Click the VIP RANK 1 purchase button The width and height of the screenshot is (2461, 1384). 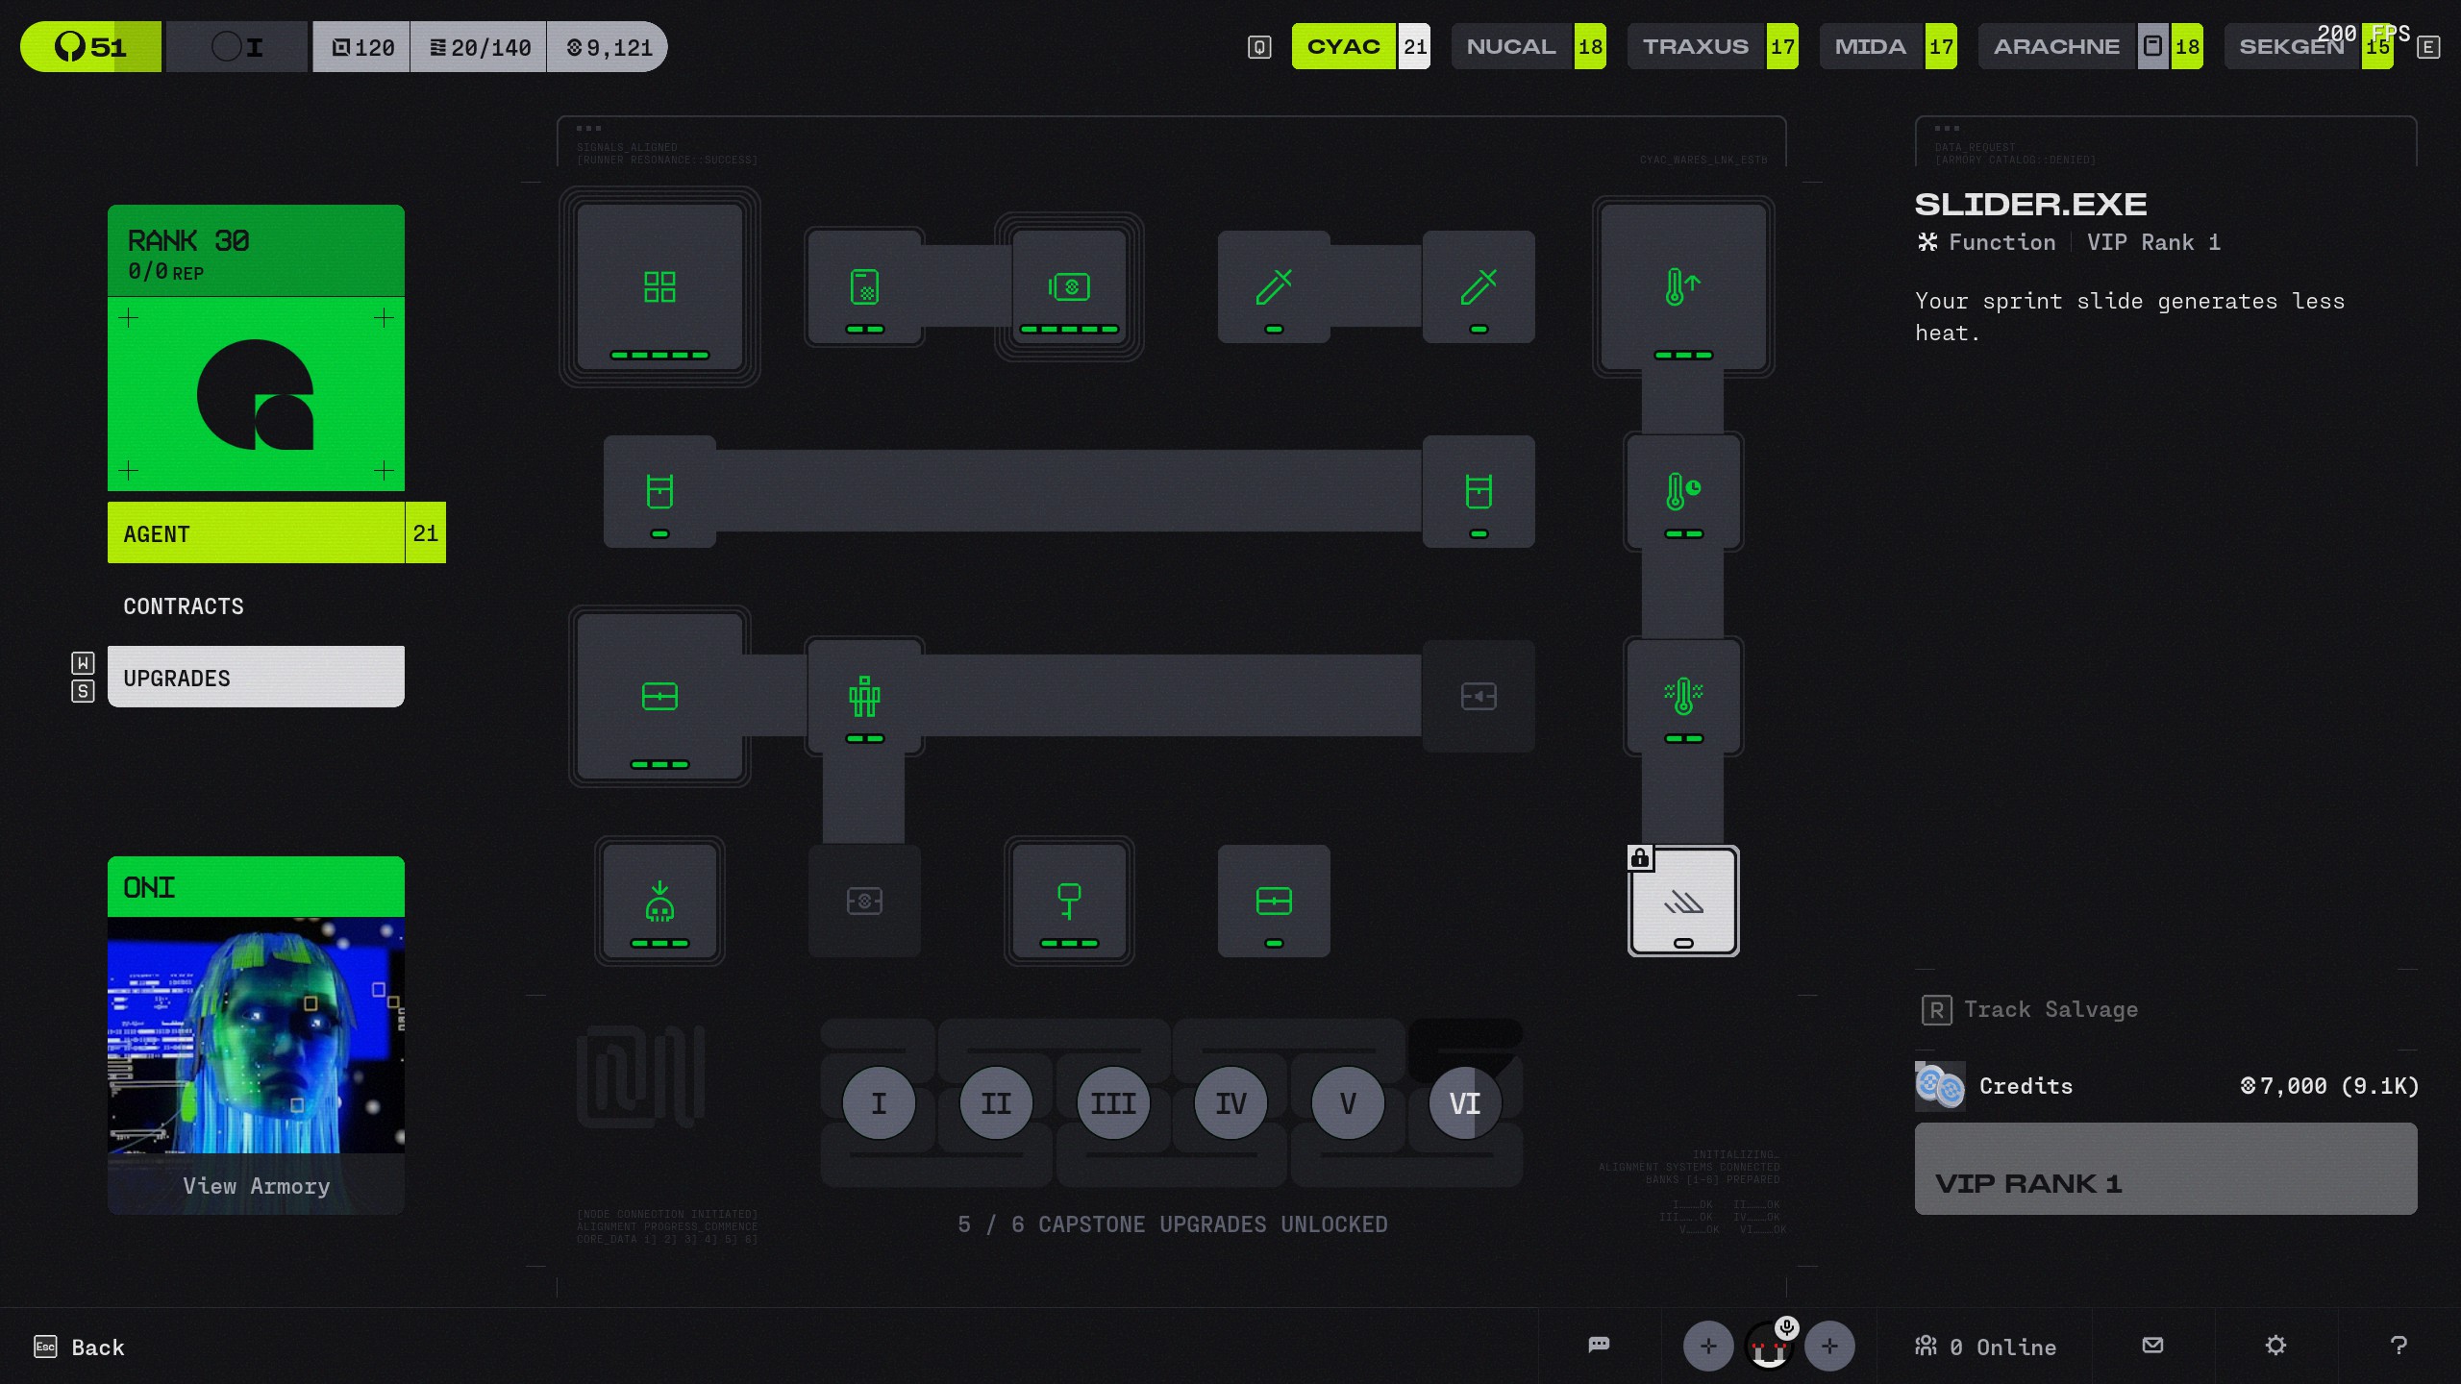pyautogui.click(x=2165, y=1169)
